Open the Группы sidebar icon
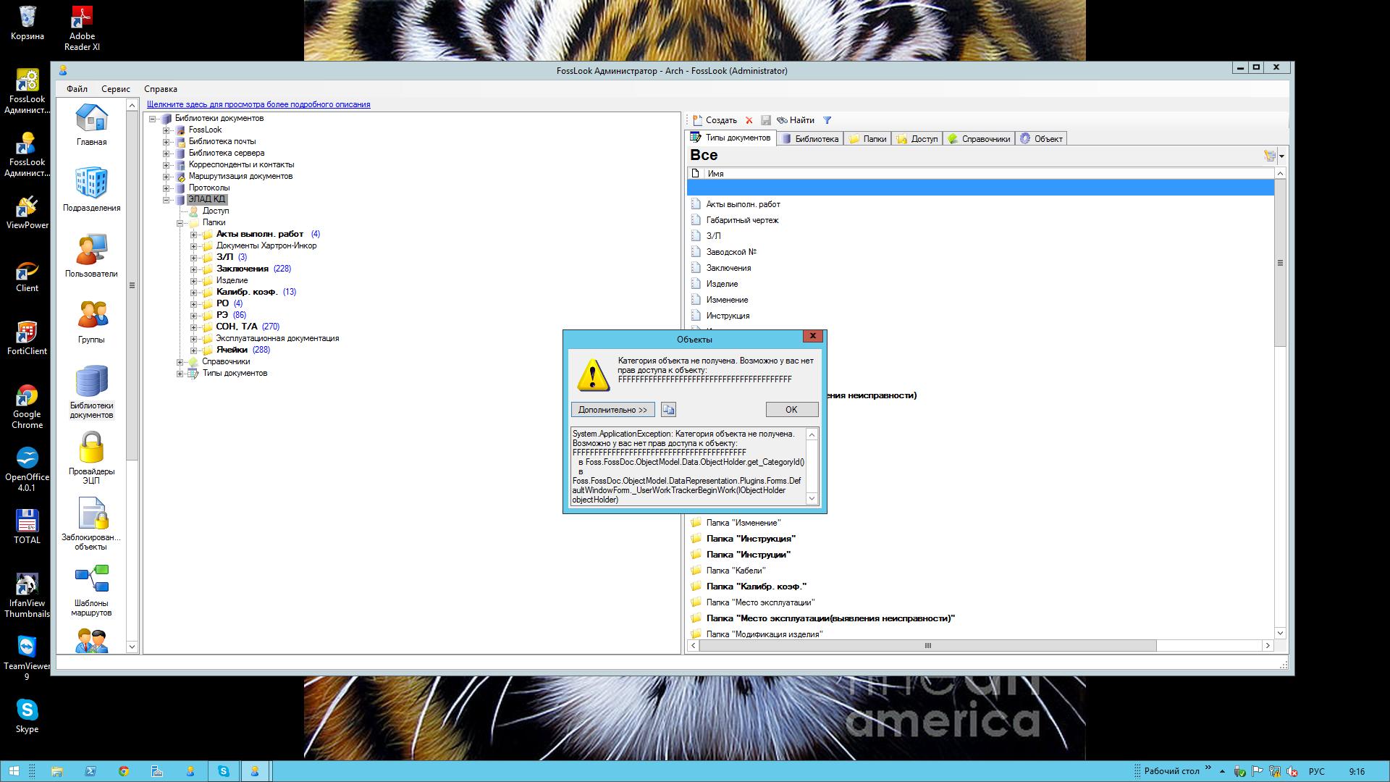 pos(91,321)
